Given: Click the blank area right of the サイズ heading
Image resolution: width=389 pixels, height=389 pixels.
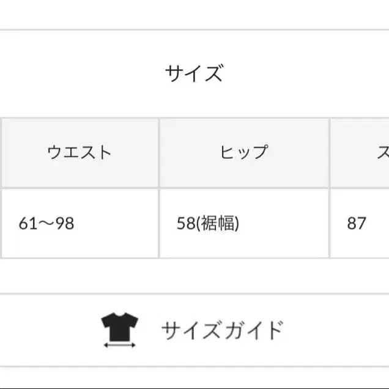Looking at the screenshot, I should pos(306,74).
